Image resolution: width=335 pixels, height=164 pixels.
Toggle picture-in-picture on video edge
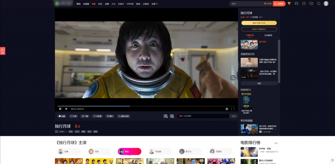point(233,78)
